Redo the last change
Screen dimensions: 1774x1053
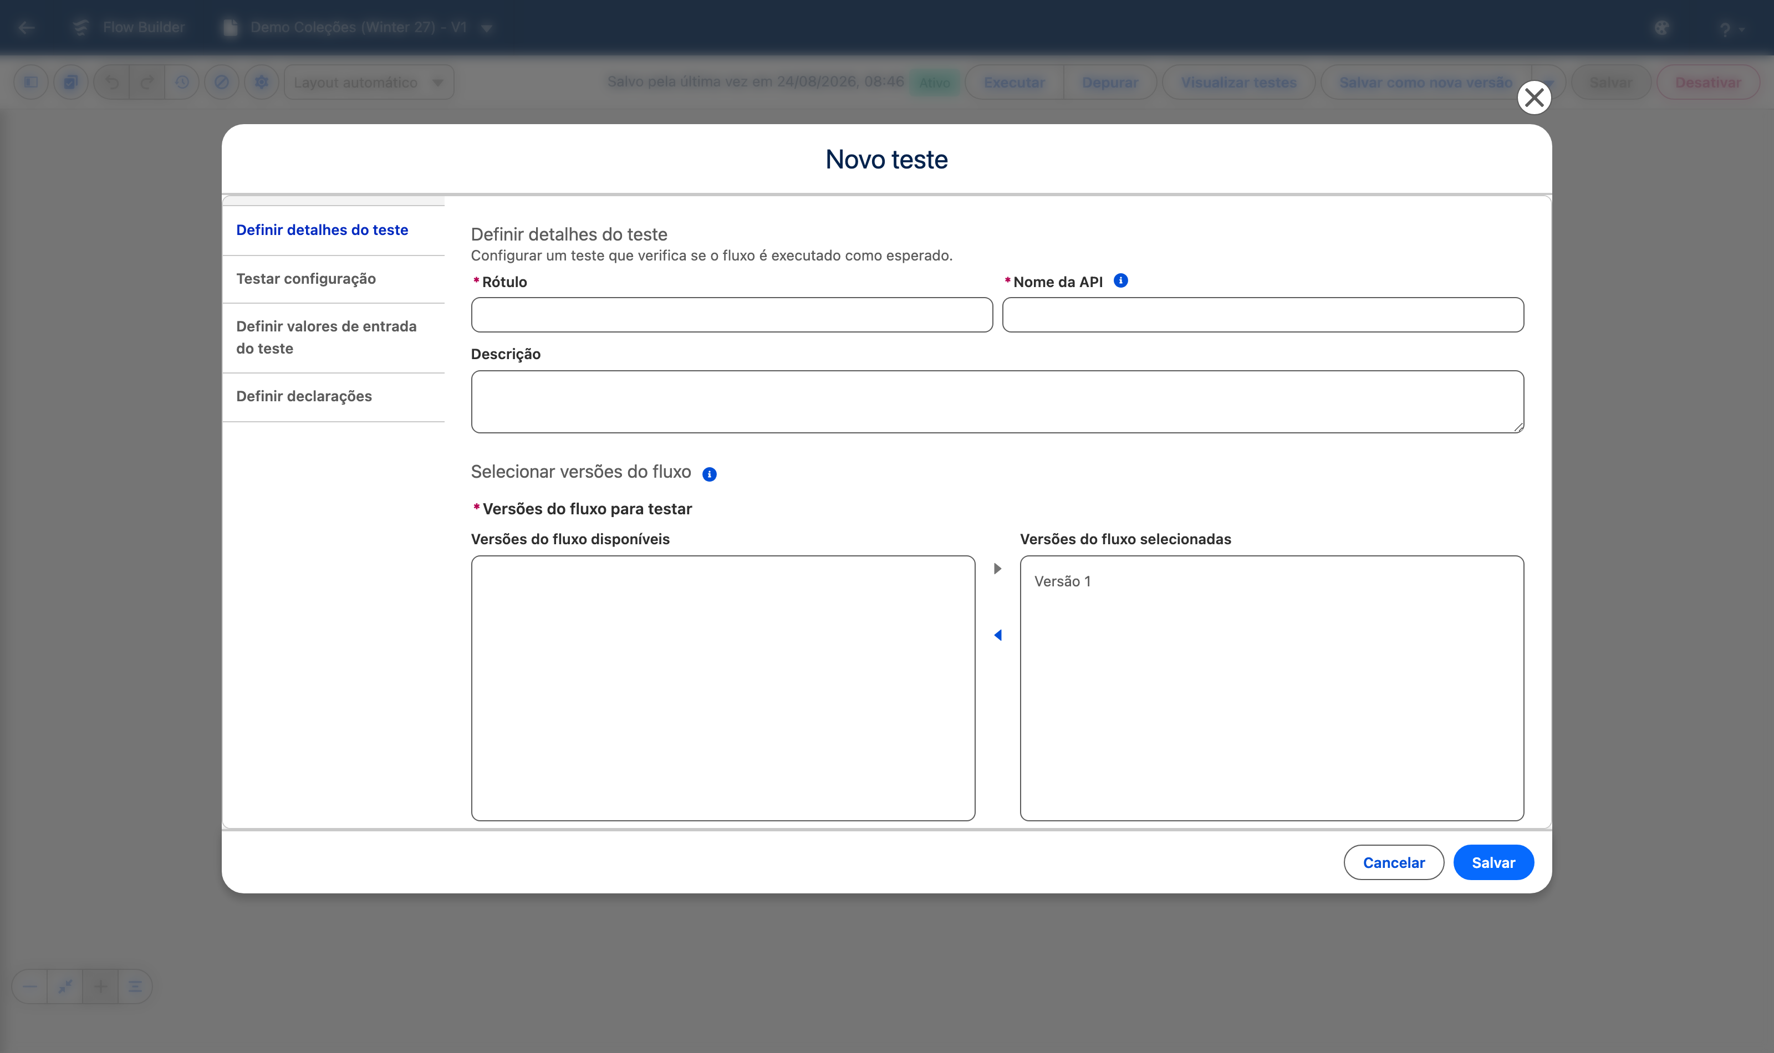click(x=147, y=83)
